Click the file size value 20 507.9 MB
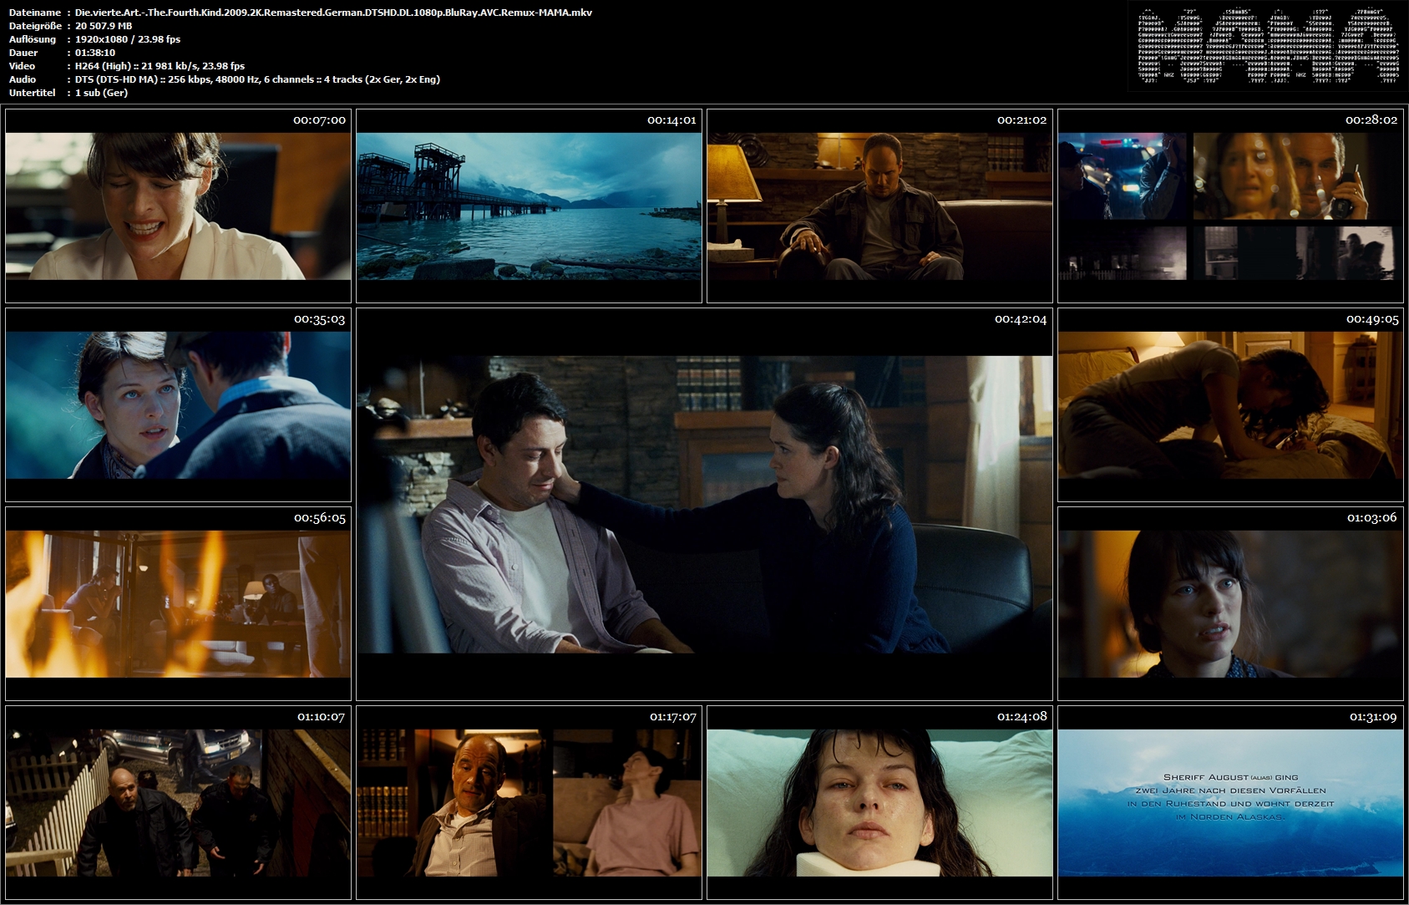The image size is (1409, 905). (104, 26)
